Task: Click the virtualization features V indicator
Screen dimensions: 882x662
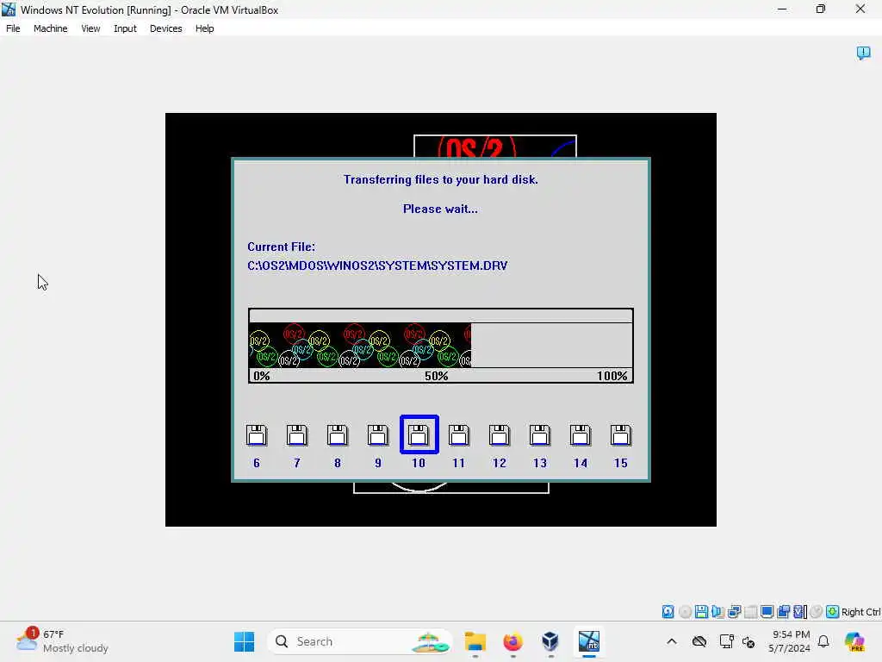Action: (800, 612)
